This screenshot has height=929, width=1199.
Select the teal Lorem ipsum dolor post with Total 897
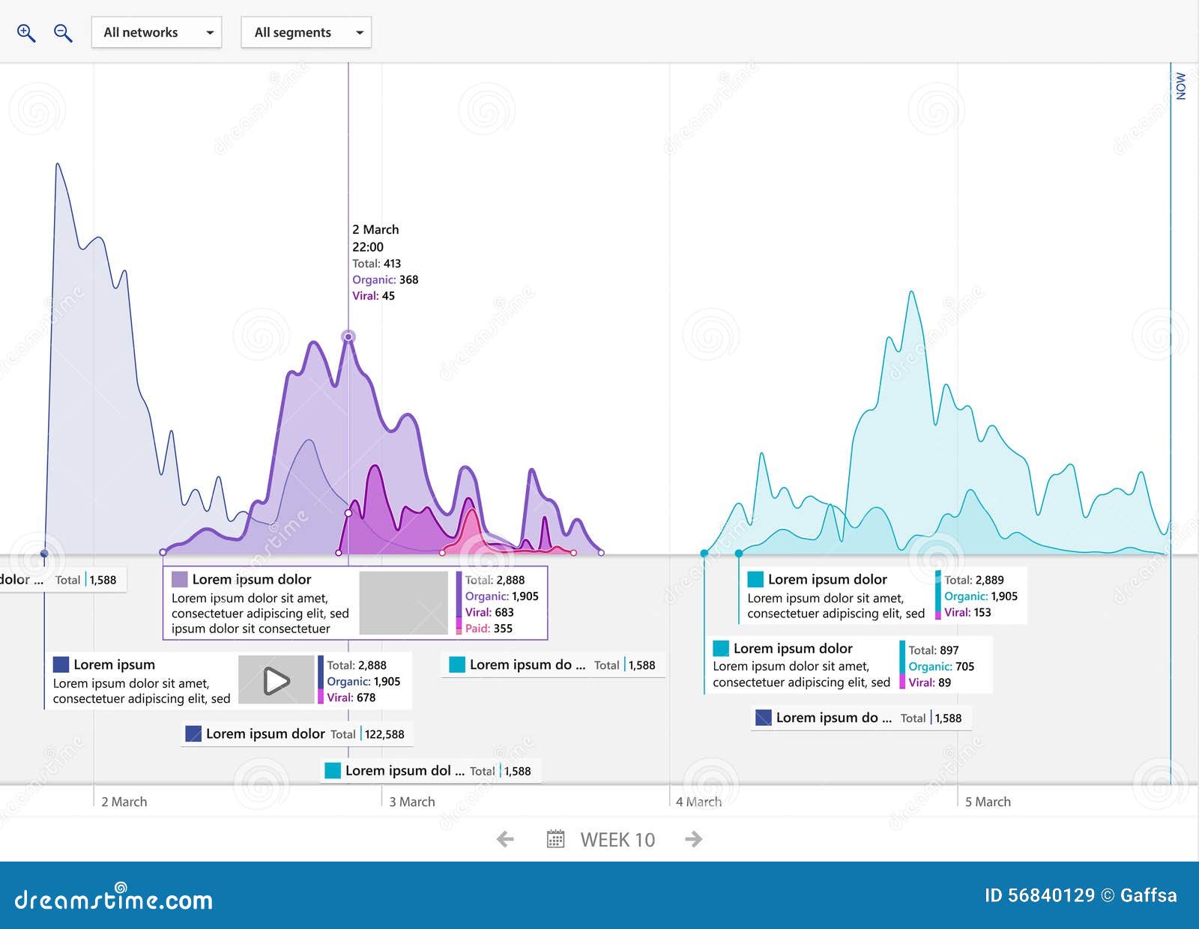(x=848, y=665)
